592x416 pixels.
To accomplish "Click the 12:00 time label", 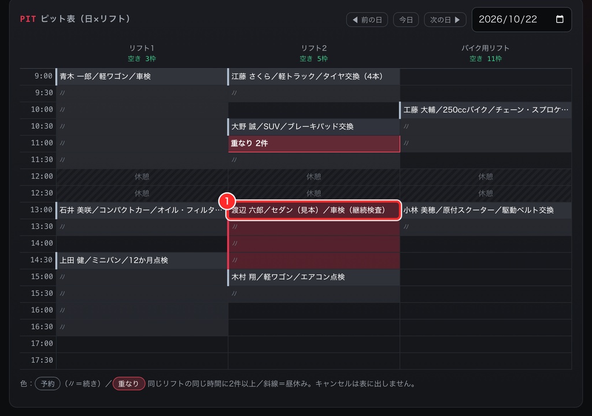I will [x=42, y=176].
